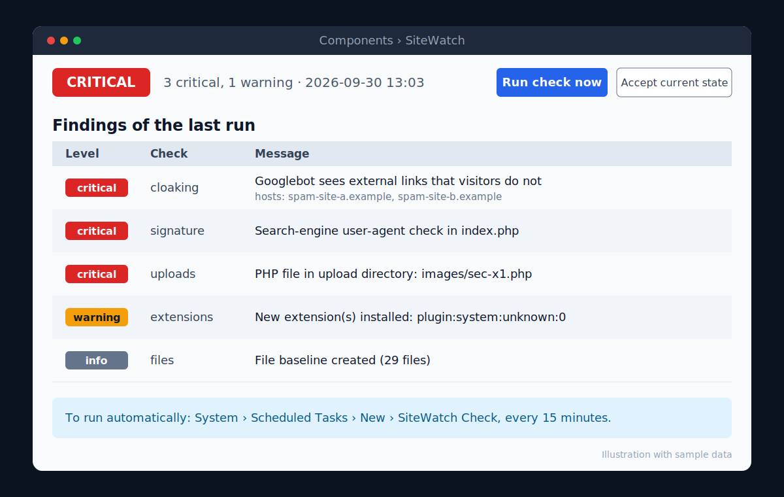
Task: Click the yellow minimize window dot
Action: [64, 41]
